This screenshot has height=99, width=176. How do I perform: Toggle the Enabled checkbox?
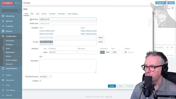pyautogui.click(x=40, y=81)
